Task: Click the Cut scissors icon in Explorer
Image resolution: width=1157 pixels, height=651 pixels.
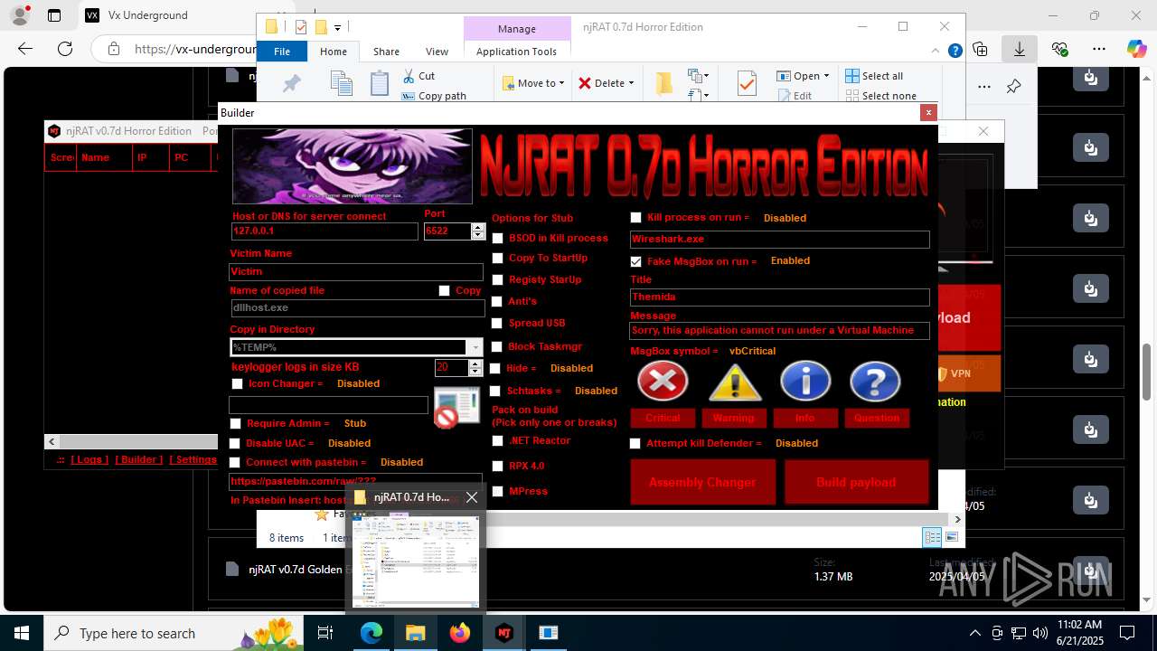Action: 409,76
